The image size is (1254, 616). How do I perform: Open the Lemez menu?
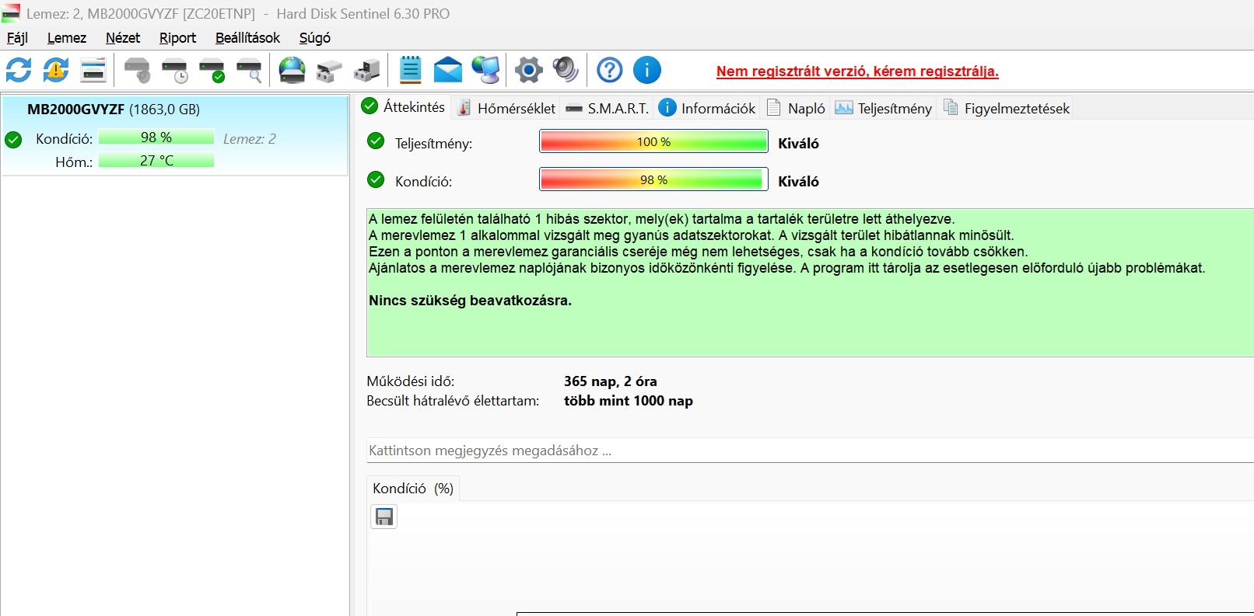67,38
